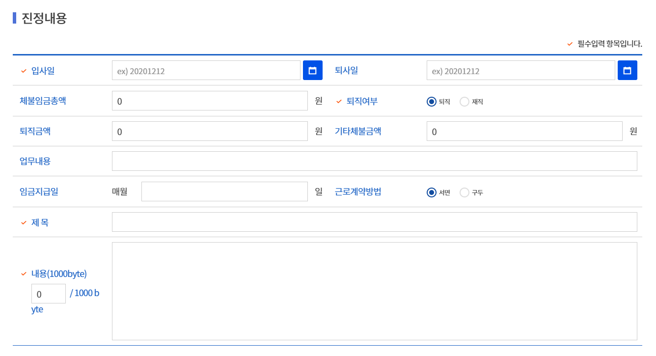Click the 퇴직금액 amount field
This screenshot has width=656, height=356.
click(210, 131)
